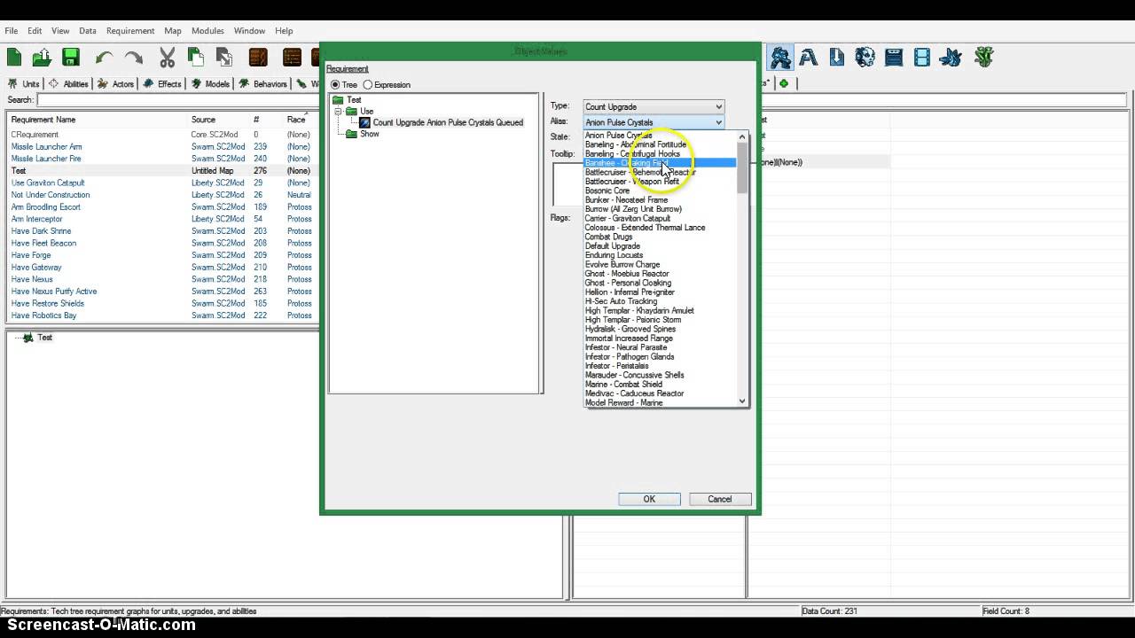This screenshot has width=1135, height=638.
Task: Confirm dialog with OK button
Action: coord(649,499)
